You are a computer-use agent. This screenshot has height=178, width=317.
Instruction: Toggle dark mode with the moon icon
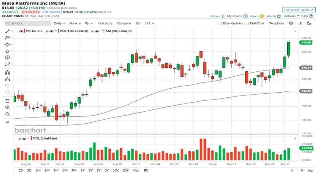[309, 23]
